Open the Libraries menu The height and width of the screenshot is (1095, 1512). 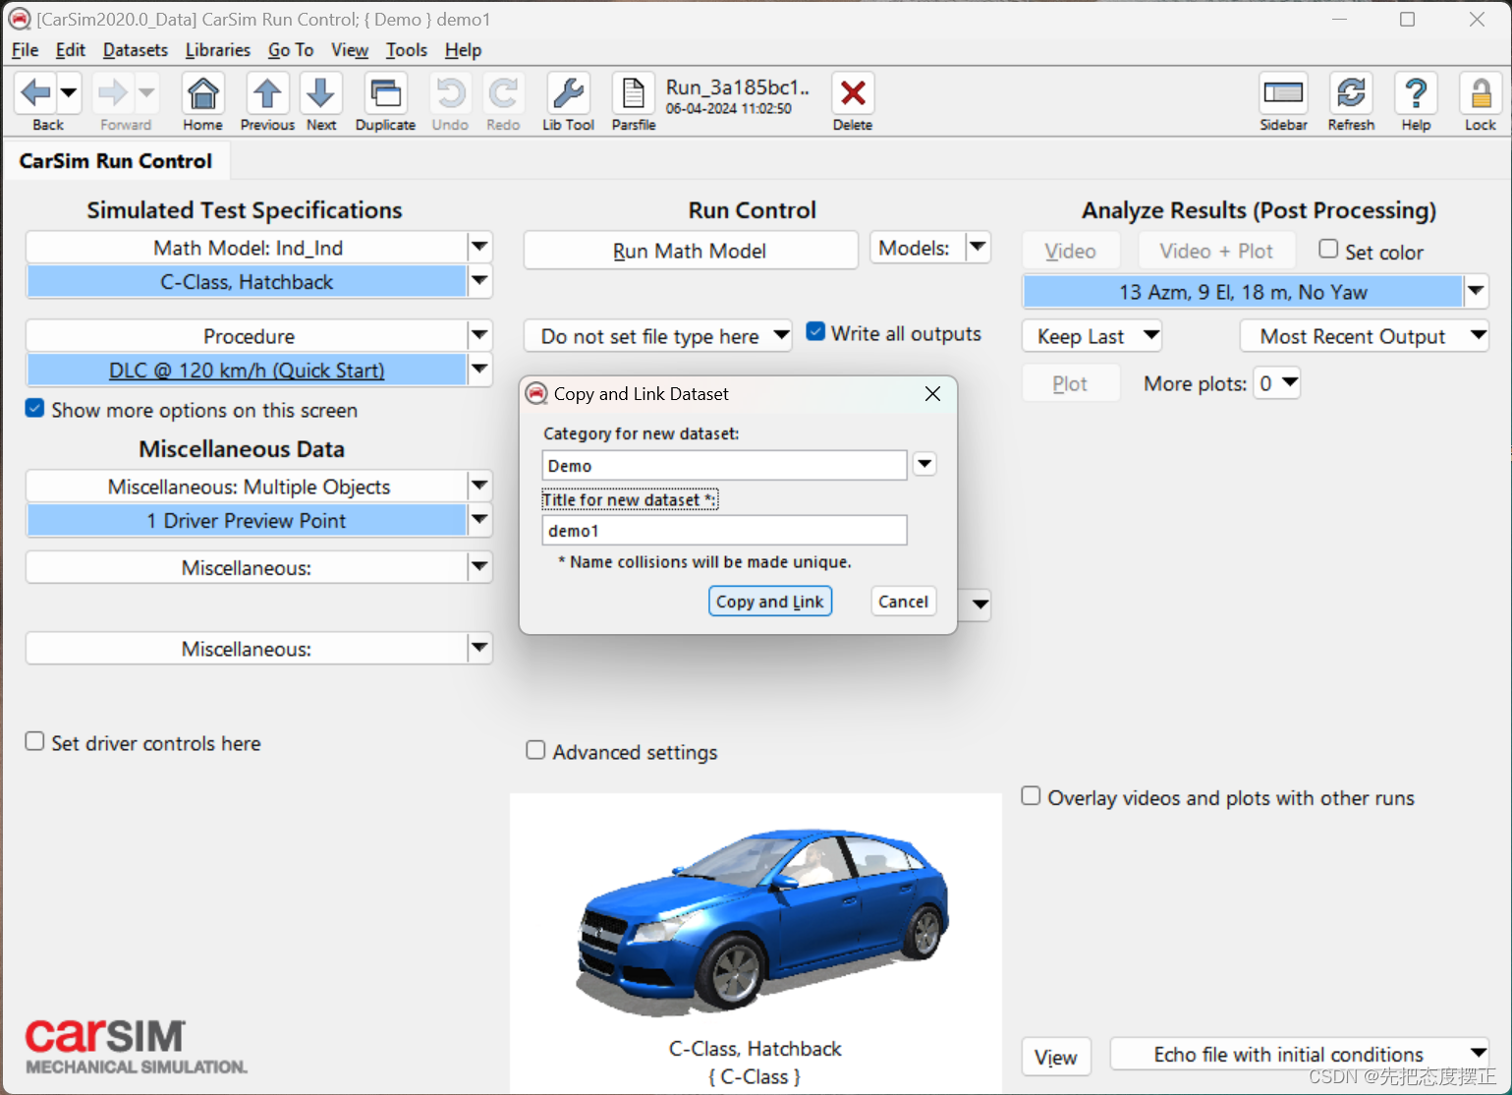[x=217, y=50]
